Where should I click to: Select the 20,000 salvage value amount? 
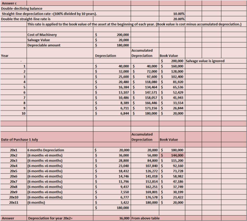[112, 40]
